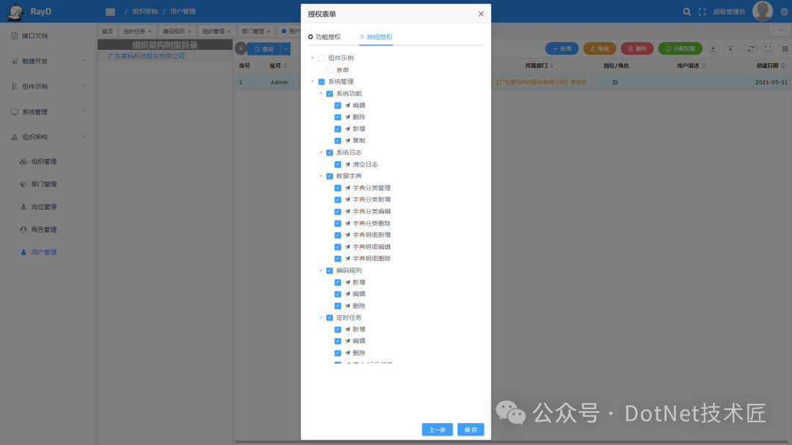Click the round collapse button beside 查询

[241, 48]
